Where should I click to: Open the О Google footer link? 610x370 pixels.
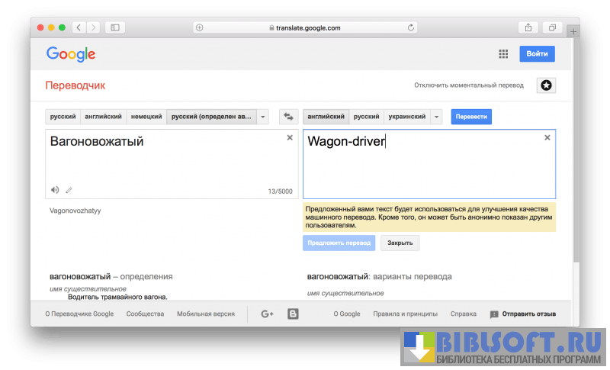pyautogui.click(x=347, y=314)
